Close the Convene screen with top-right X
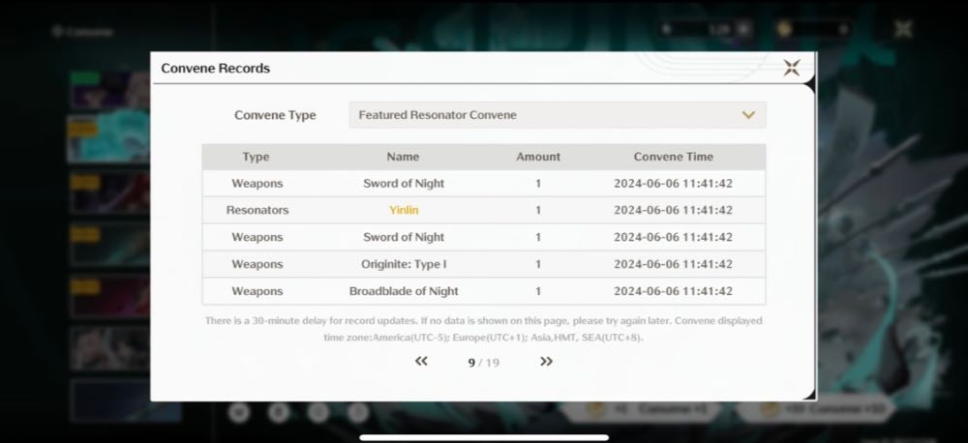The height and width of the screenshot is (443, 968). 903,28
